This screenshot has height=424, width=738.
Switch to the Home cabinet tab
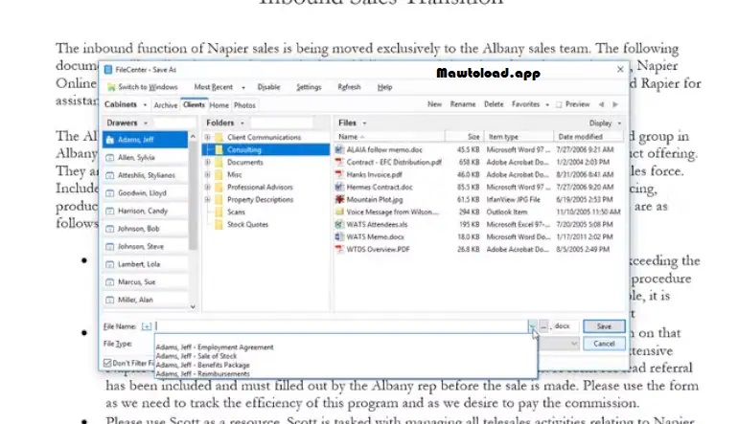[x=219, y=105]
